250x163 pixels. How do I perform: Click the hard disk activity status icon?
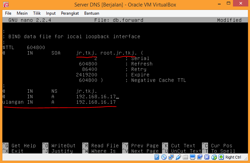coord(157,157)
